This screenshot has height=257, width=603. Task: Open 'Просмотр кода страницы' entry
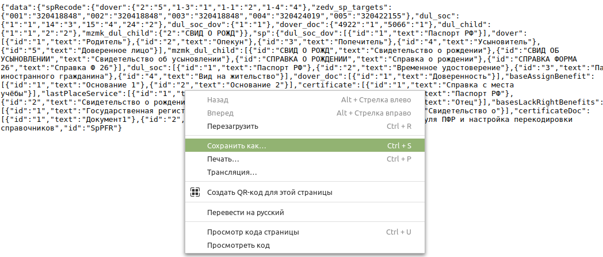click(x=253, y=232)
